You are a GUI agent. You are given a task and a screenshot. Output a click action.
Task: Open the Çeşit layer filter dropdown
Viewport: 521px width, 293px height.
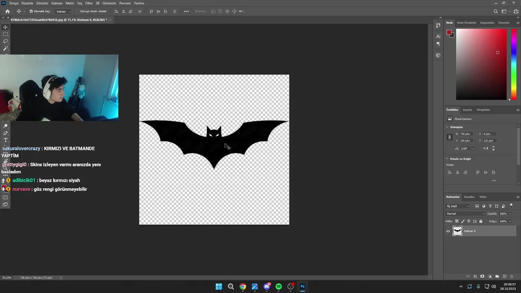click(458, 206)
